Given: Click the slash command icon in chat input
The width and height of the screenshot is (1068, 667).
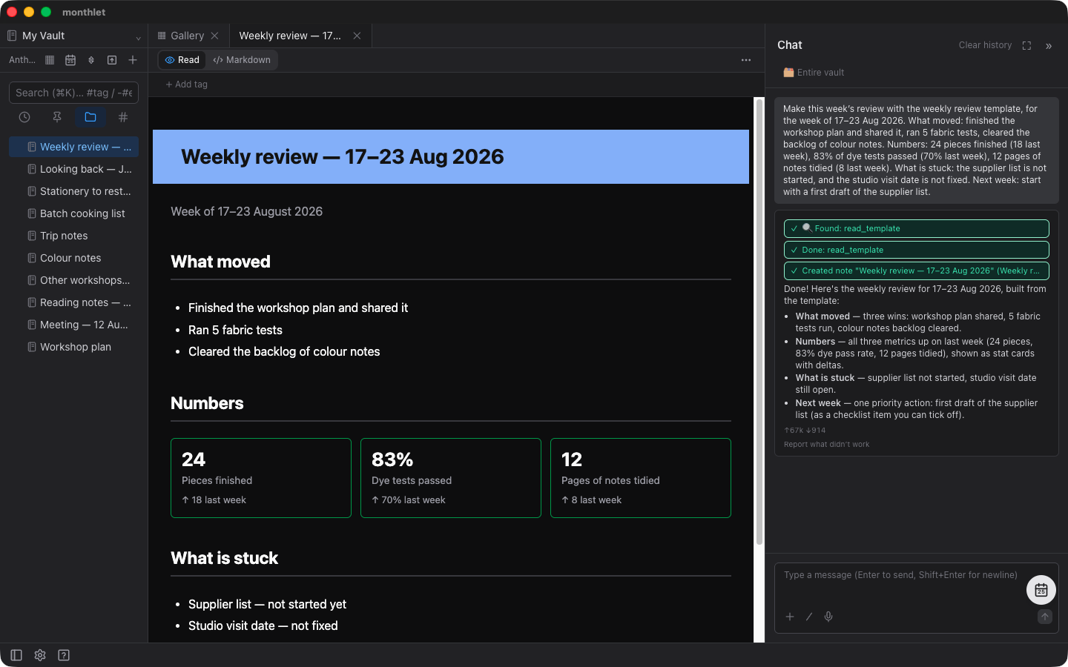Looking at the screenshot, I should tap(809, 617).
